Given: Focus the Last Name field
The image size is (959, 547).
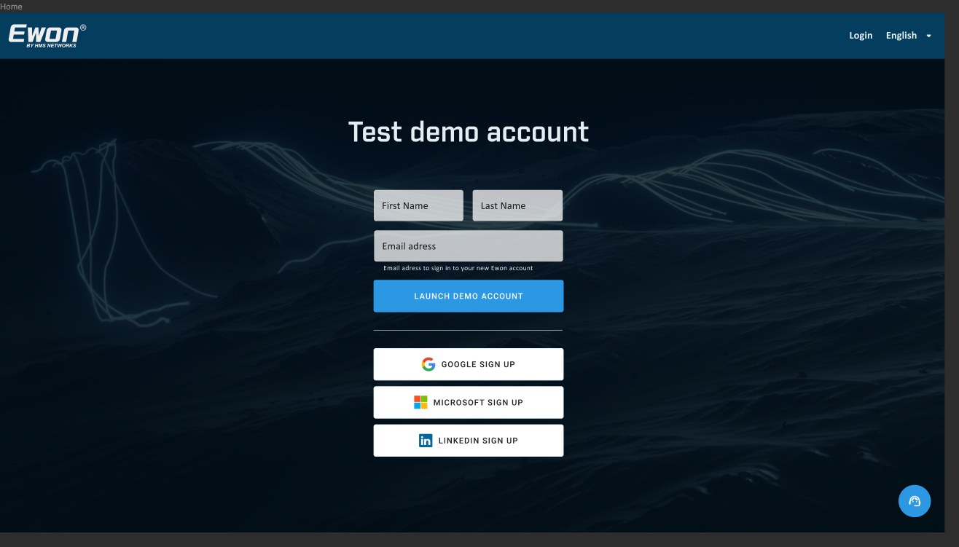Looking at the screenshot, I should click(517, 205).
